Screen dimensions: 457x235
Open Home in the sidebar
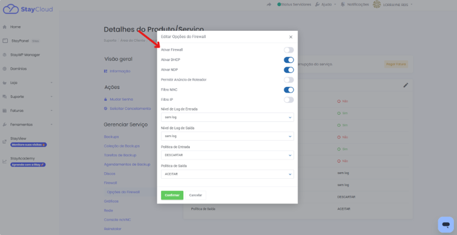click(x=16, y=27)
